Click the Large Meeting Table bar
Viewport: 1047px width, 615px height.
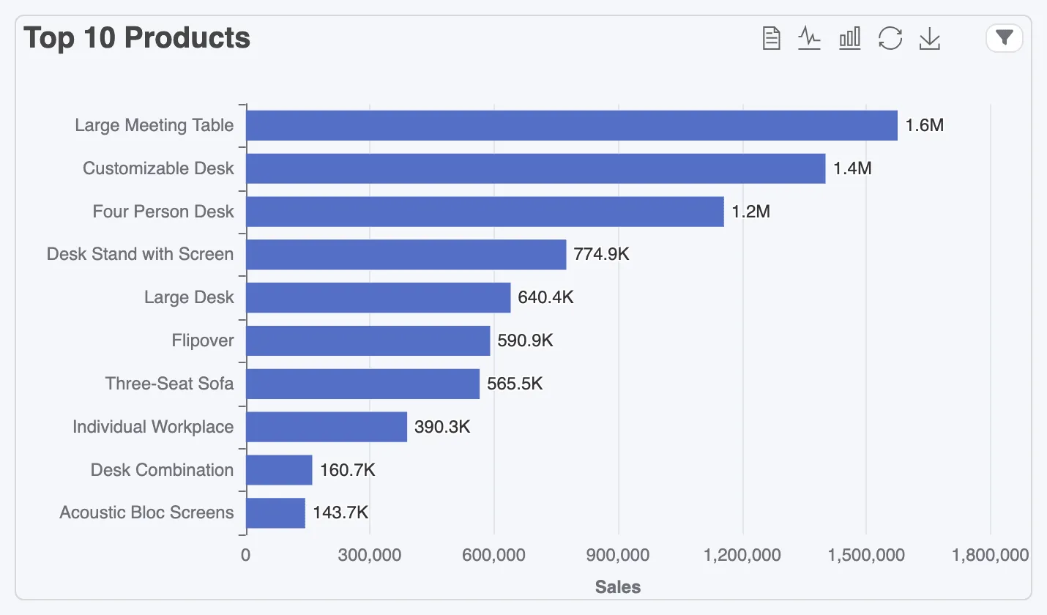point(572,125)
